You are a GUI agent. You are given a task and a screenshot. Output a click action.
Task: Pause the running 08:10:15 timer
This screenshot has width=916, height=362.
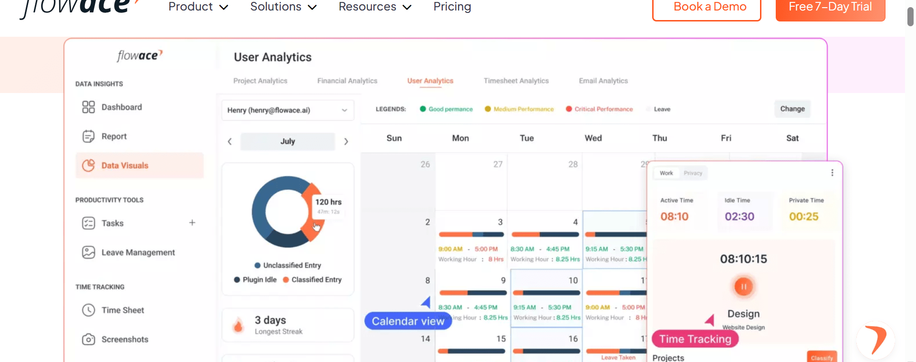click(743, 287)
